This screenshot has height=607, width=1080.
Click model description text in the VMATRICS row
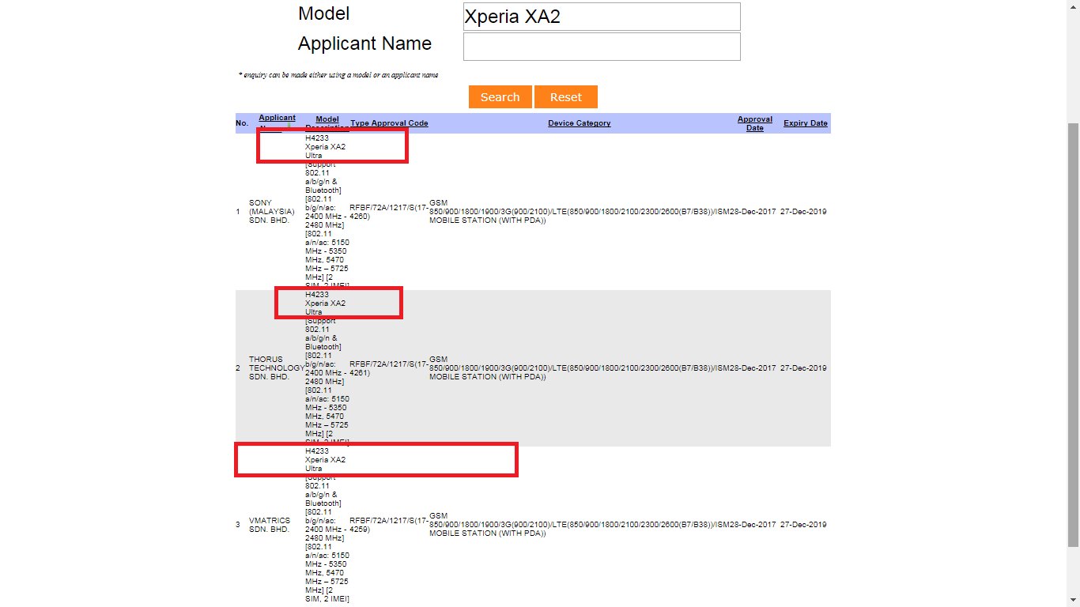tap(327, 525)
